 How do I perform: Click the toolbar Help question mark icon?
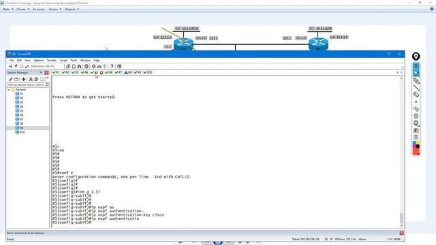point(112,67)
